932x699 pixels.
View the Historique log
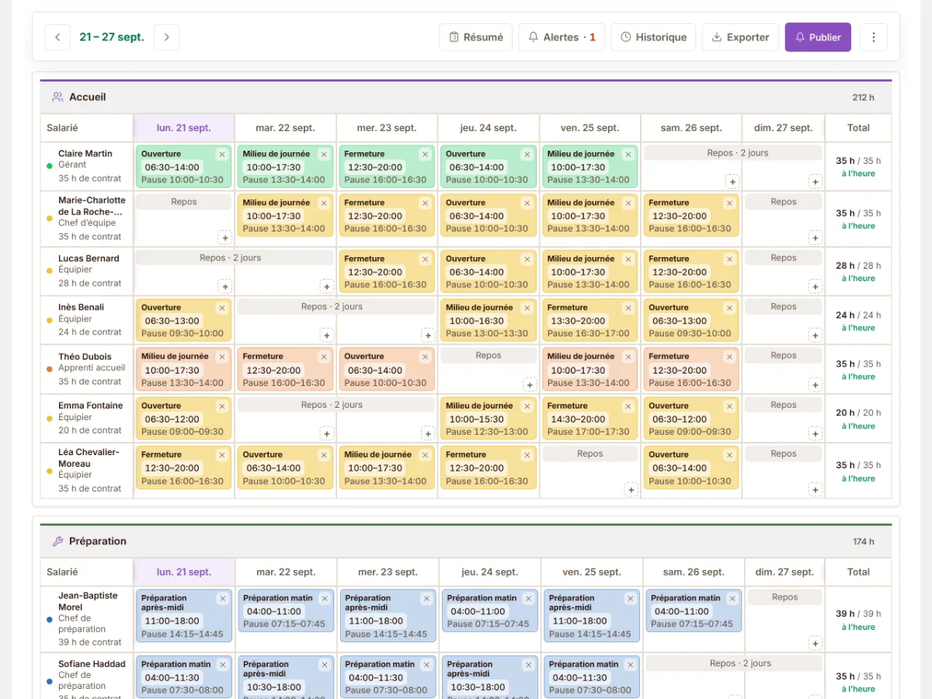pyautogui.click(x=653, y=37)
